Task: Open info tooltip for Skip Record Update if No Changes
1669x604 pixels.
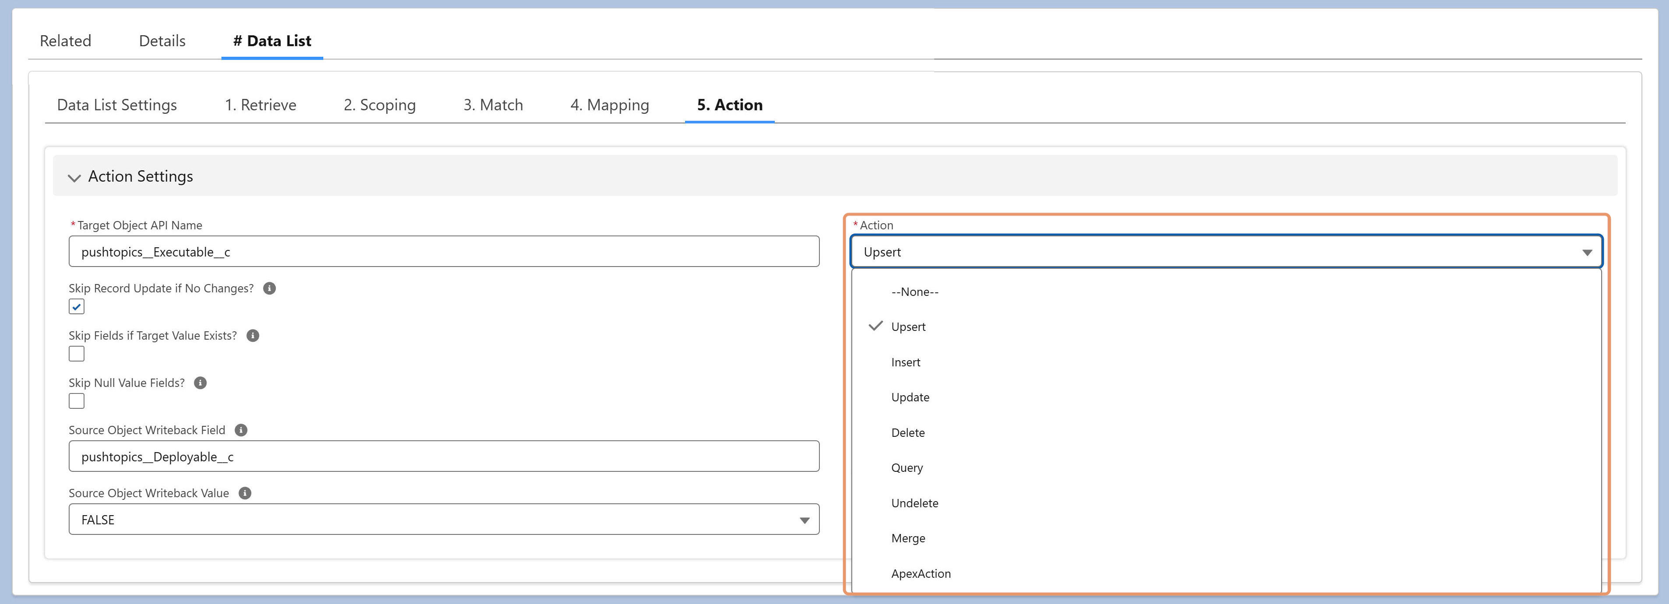Action: click(x=270, y=288)
